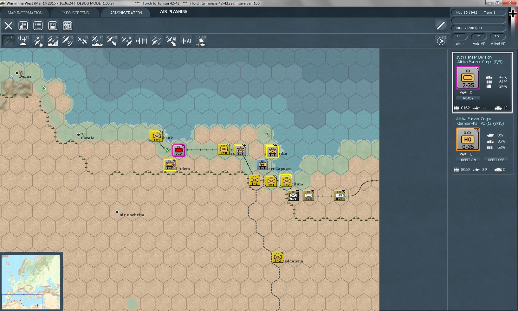The width and height of the screenshot is (518, 311).
Task: Click the faded multiple aircraft group icon
Action: 156,41
